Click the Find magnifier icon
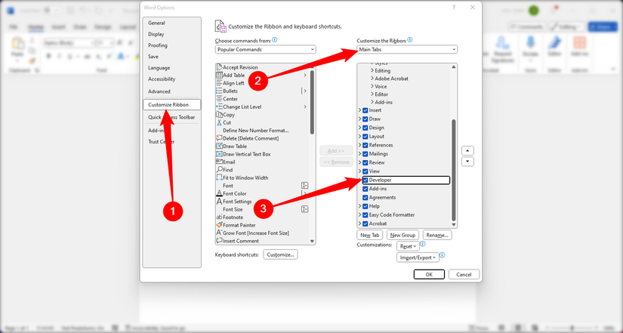 pos(219,170)
